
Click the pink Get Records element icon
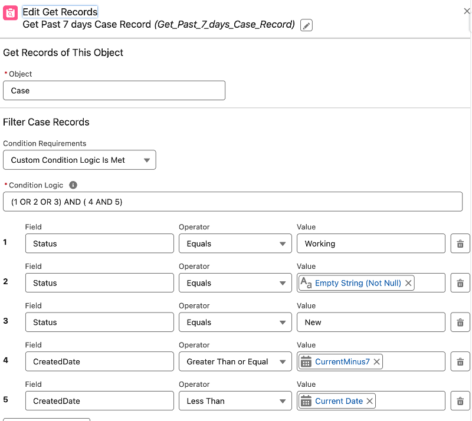tap(10, 13)
